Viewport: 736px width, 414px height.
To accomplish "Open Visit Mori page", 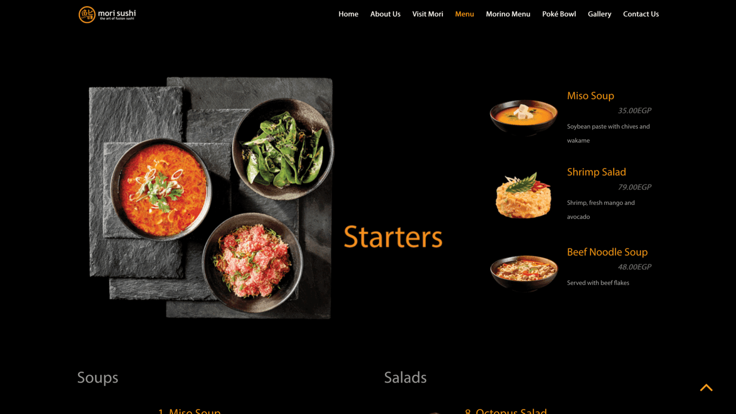I will pos(428,14).
